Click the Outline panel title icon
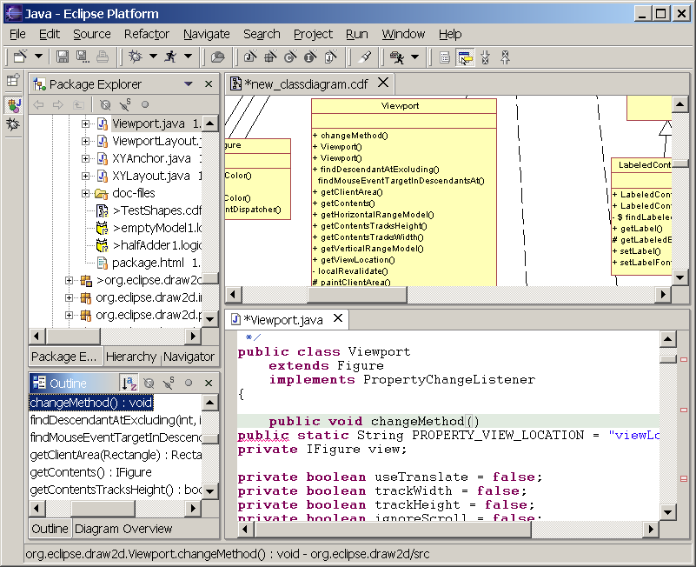696x567 pixels. coord(39,383)
